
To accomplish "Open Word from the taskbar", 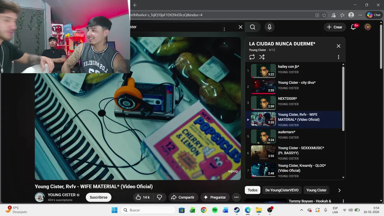I will 226,210.
